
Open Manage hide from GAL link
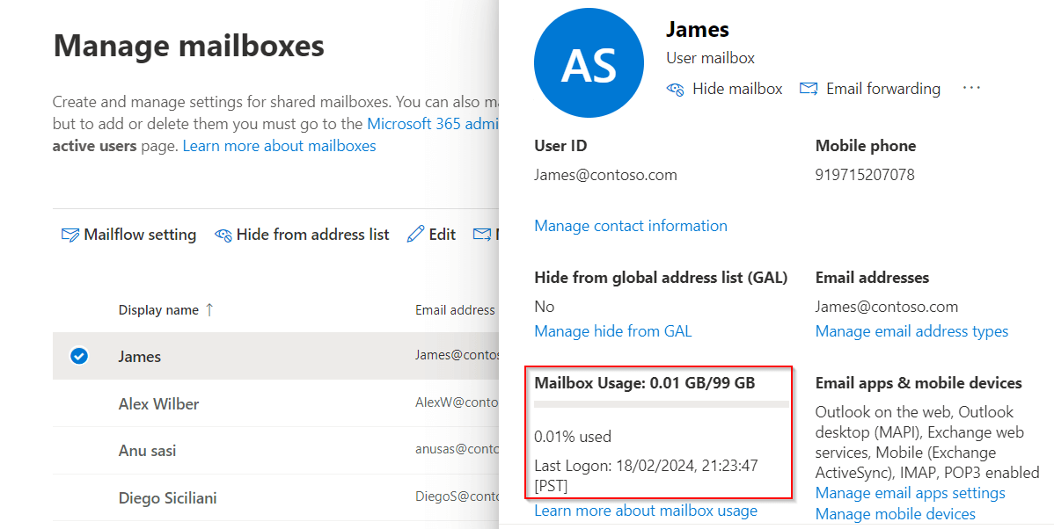coord(612,331)
